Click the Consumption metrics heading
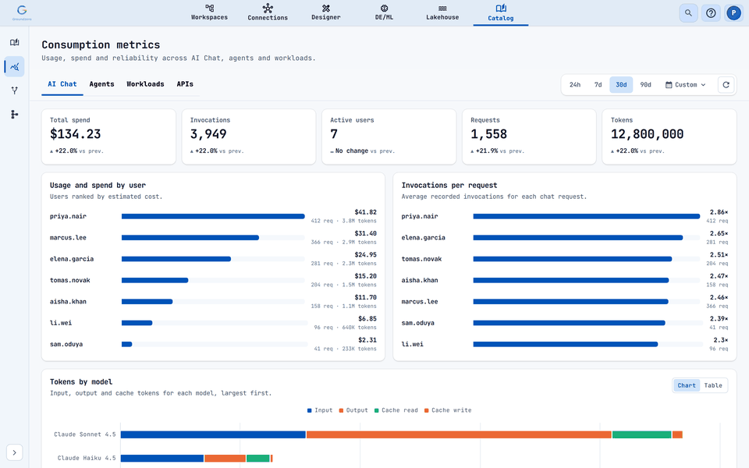Viewport: 749px width, 468px height. click(x=101, y=45)
